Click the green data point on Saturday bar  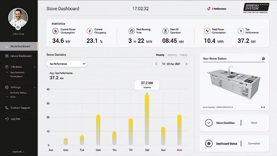147,94
